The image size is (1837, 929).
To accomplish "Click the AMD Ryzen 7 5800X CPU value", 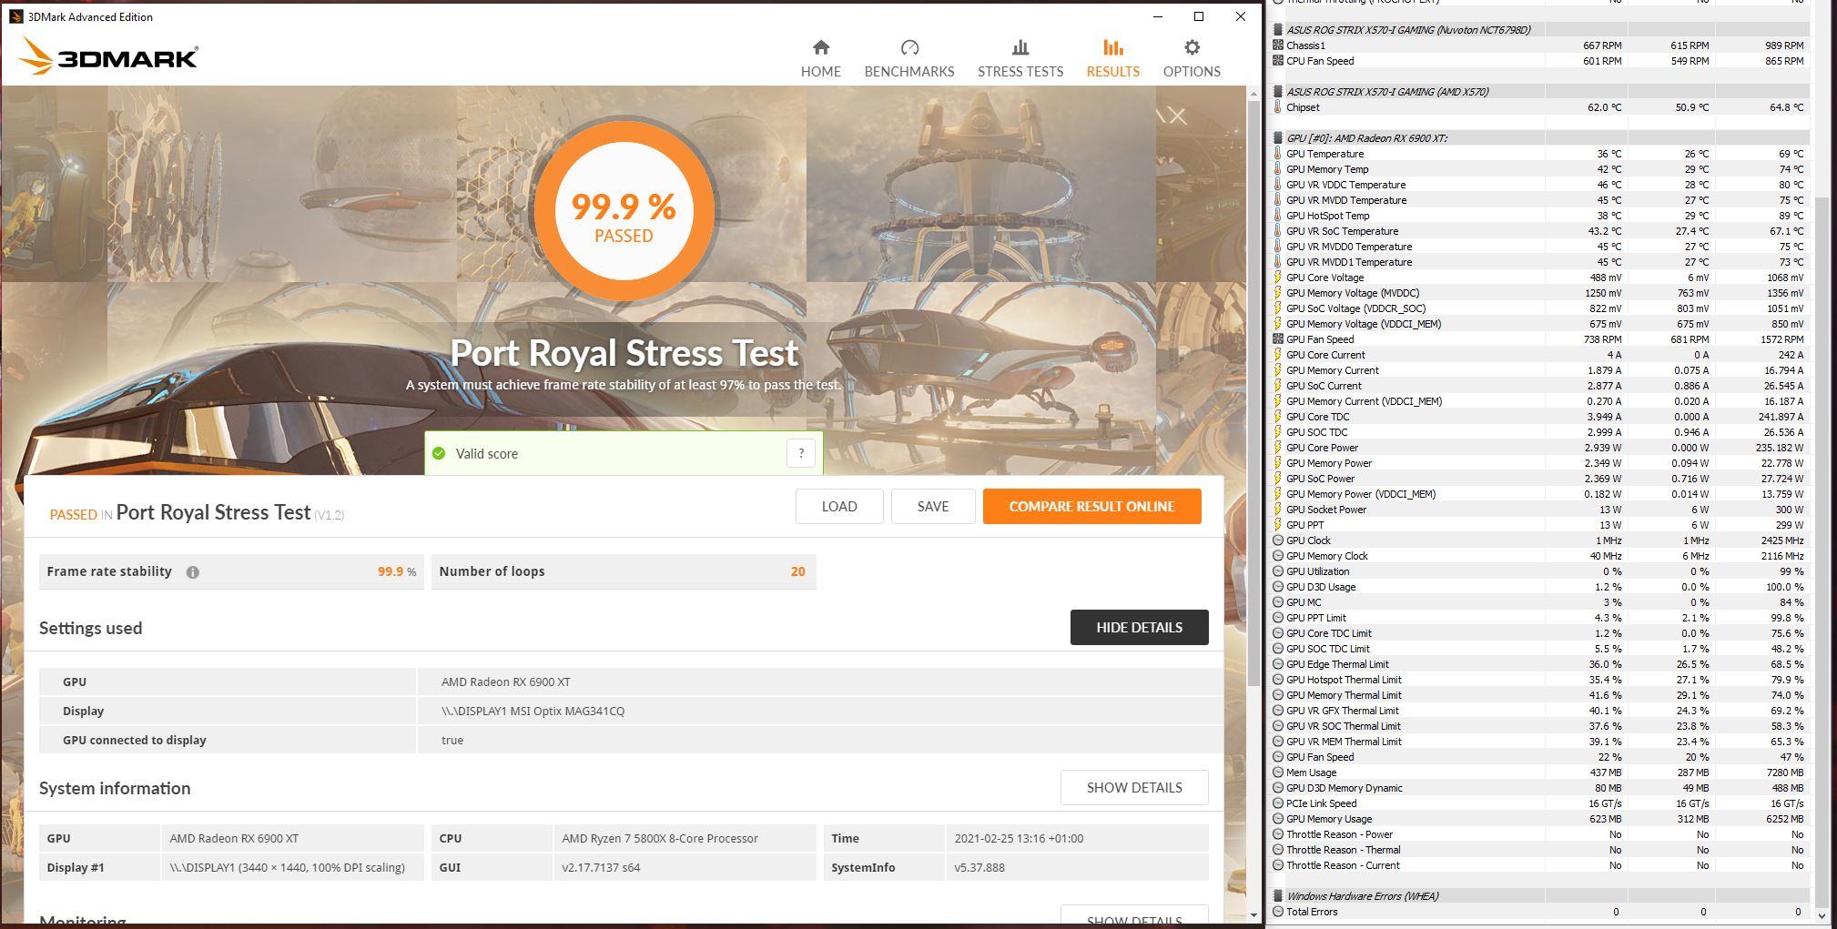I will pos(660,839).
